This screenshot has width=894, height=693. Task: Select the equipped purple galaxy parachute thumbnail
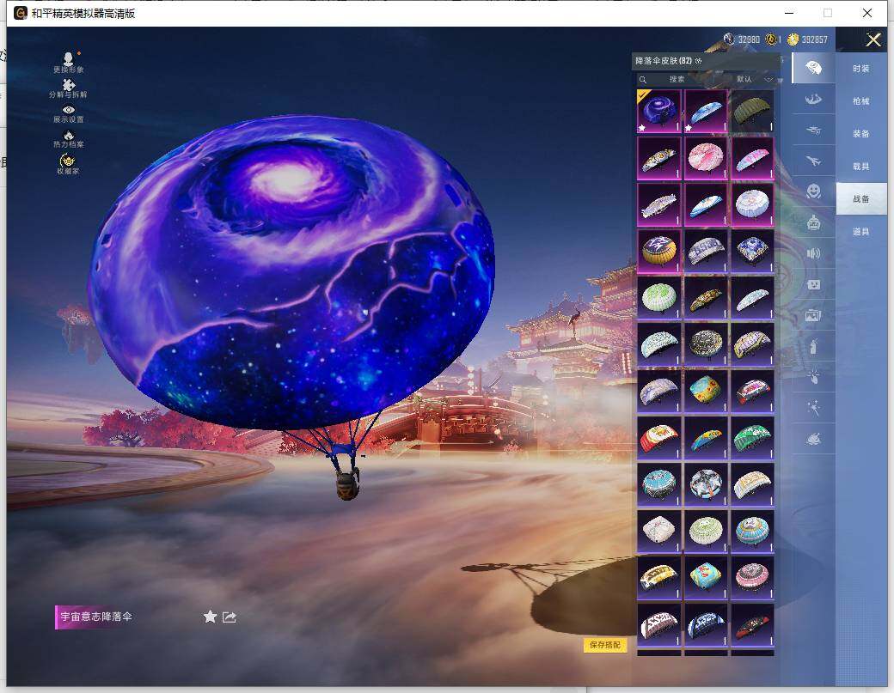pos(658,111)
